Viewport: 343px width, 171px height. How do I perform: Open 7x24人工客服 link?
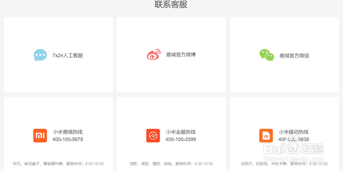tap(68, 55)
